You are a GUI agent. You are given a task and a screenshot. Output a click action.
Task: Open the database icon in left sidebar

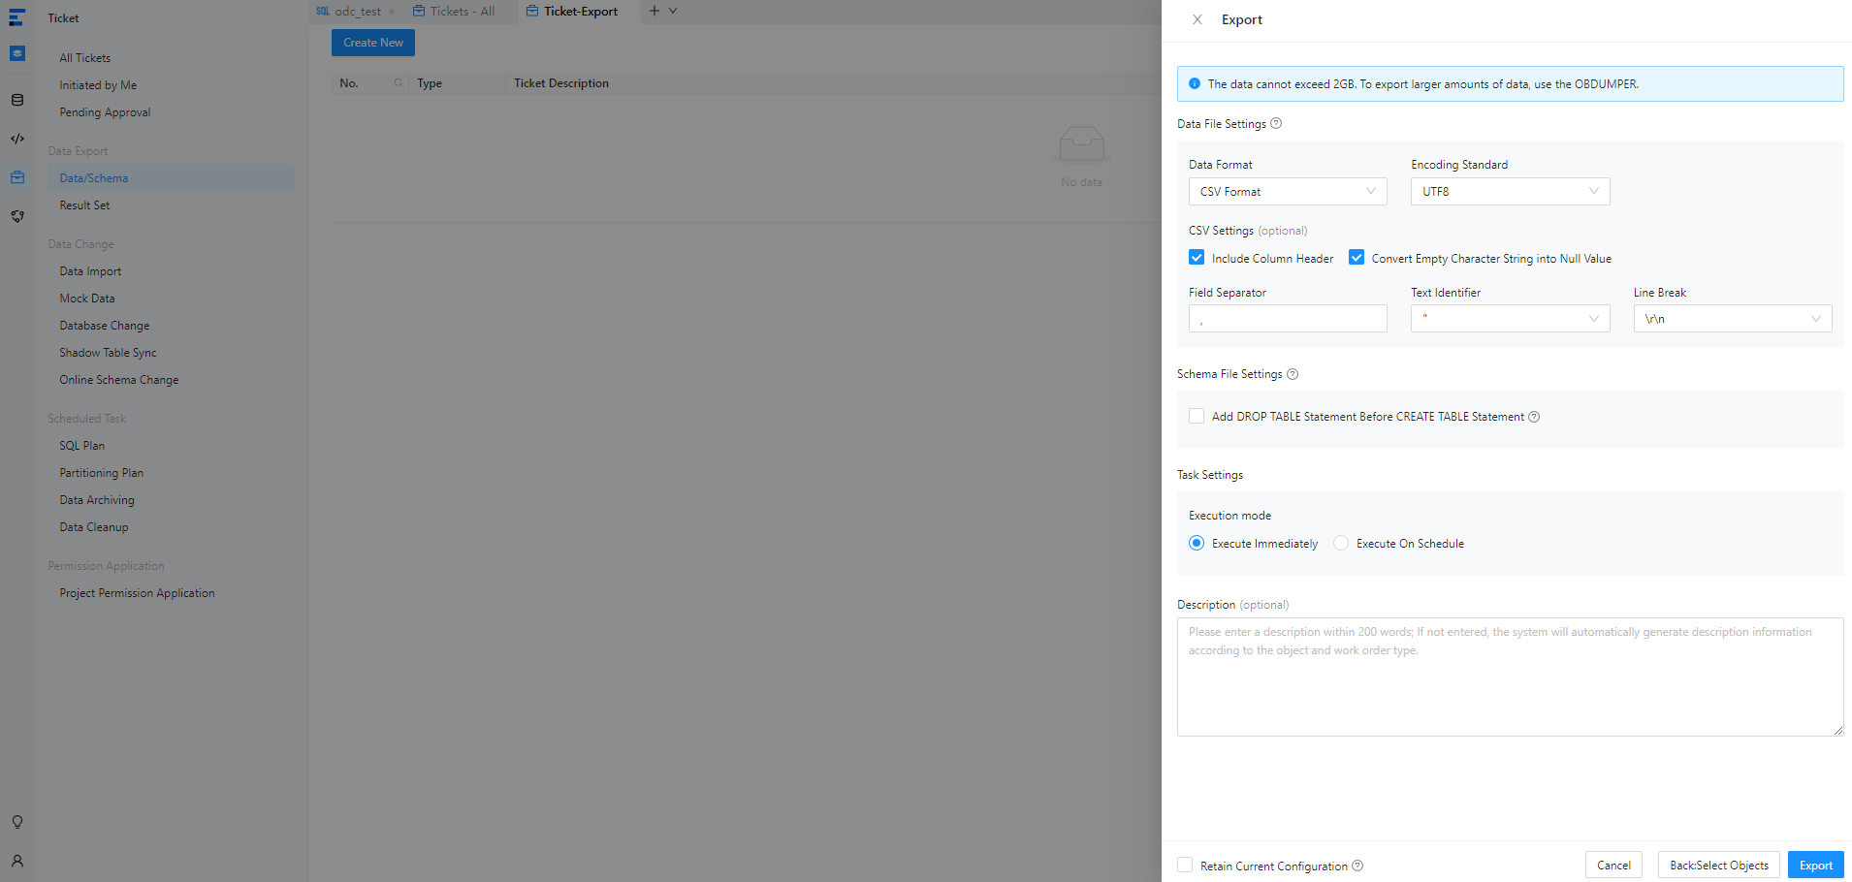pyautogui.click(x=17, y=100)
